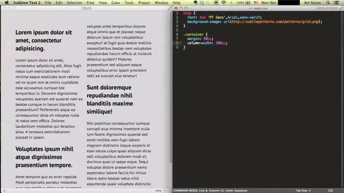Zoom the main.css editor window

[186, 8]
